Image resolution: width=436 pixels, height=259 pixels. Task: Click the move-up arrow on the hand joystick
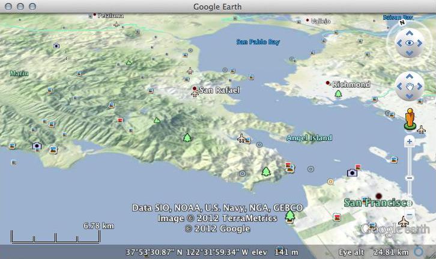pyautogui.click(x=410, y=76)
